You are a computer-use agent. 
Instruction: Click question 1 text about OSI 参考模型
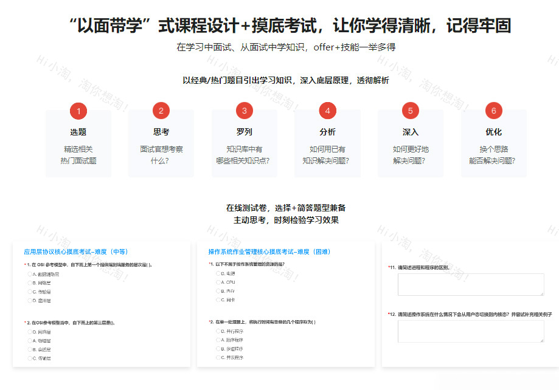88,265
